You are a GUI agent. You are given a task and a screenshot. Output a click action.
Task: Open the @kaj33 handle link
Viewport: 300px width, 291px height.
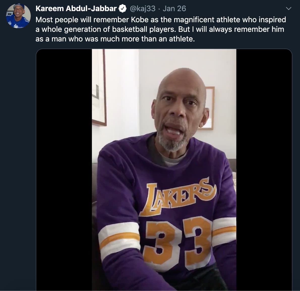click(142, 9)
